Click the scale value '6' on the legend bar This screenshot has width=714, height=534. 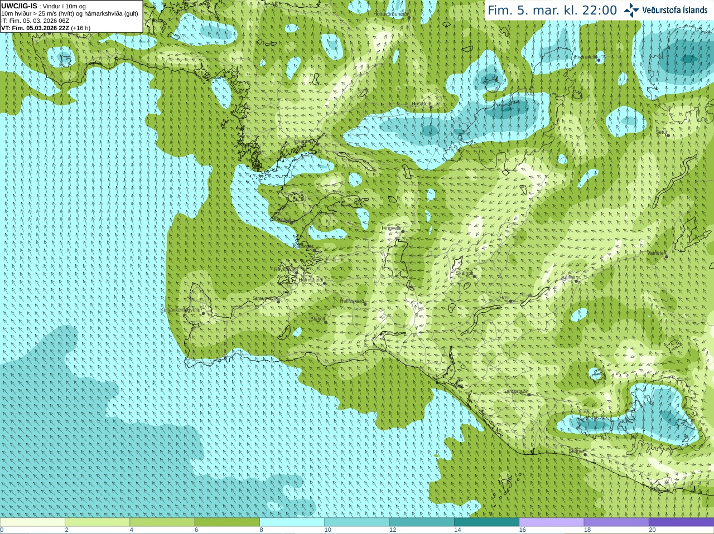click(x=196, y=530)
